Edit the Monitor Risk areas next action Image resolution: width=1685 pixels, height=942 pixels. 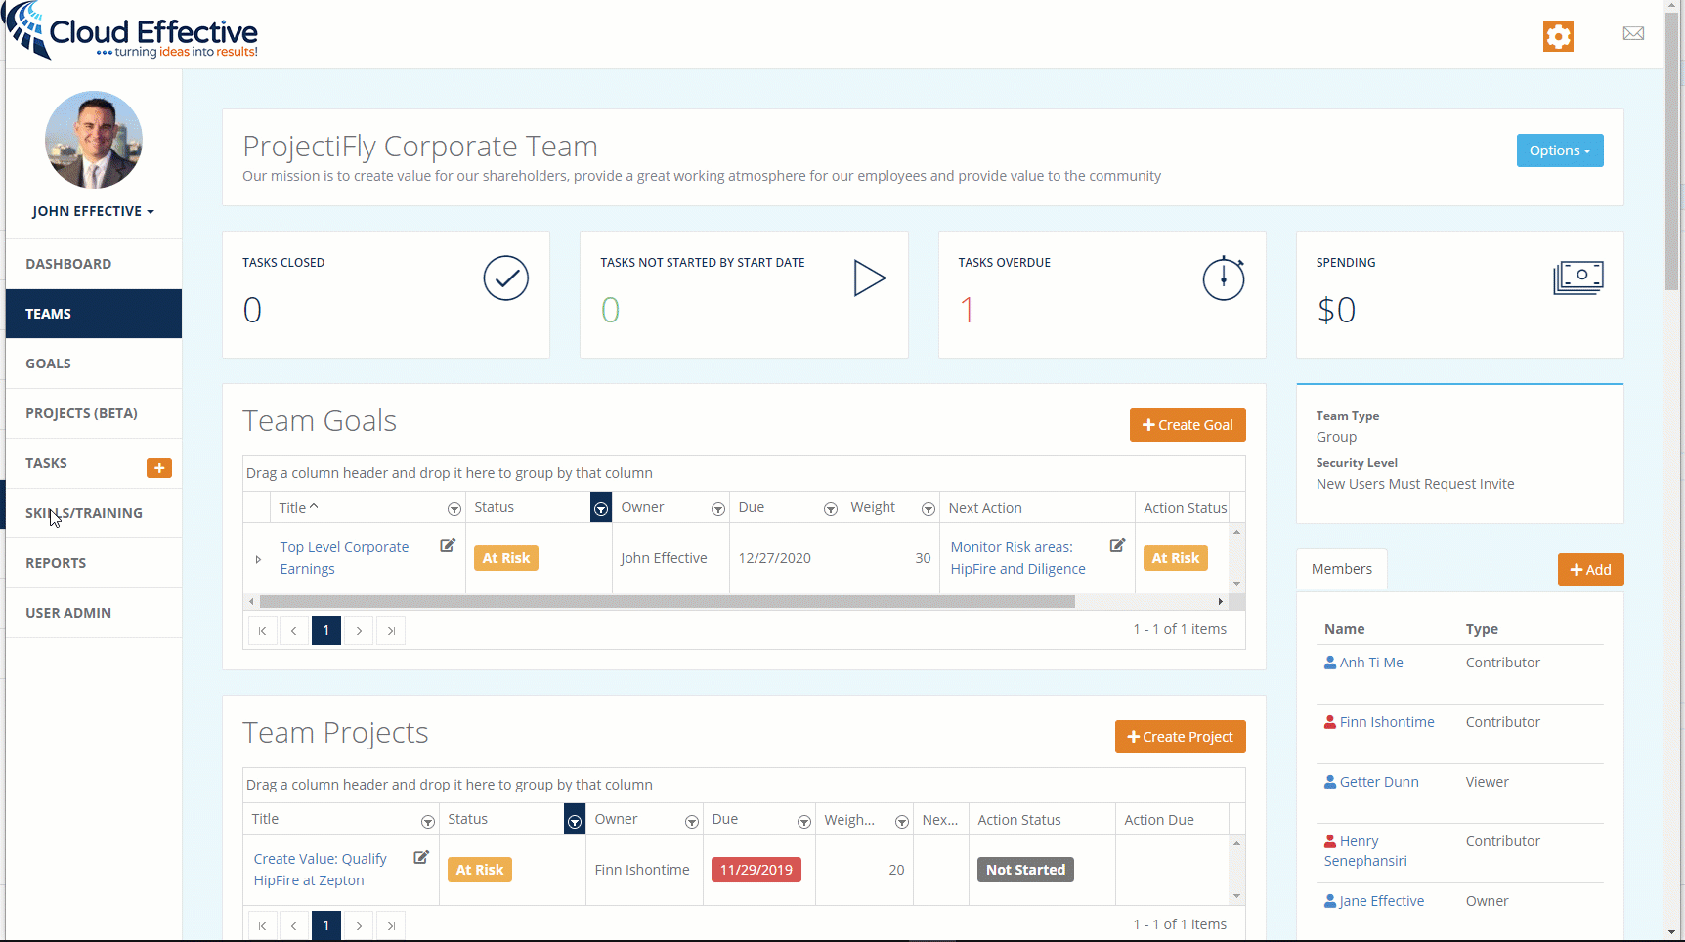(1117, 546)
